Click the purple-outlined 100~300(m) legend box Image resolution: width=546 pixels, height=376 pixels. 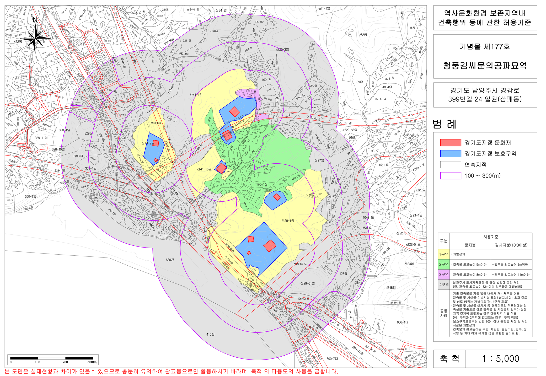[x=450, y=176]
